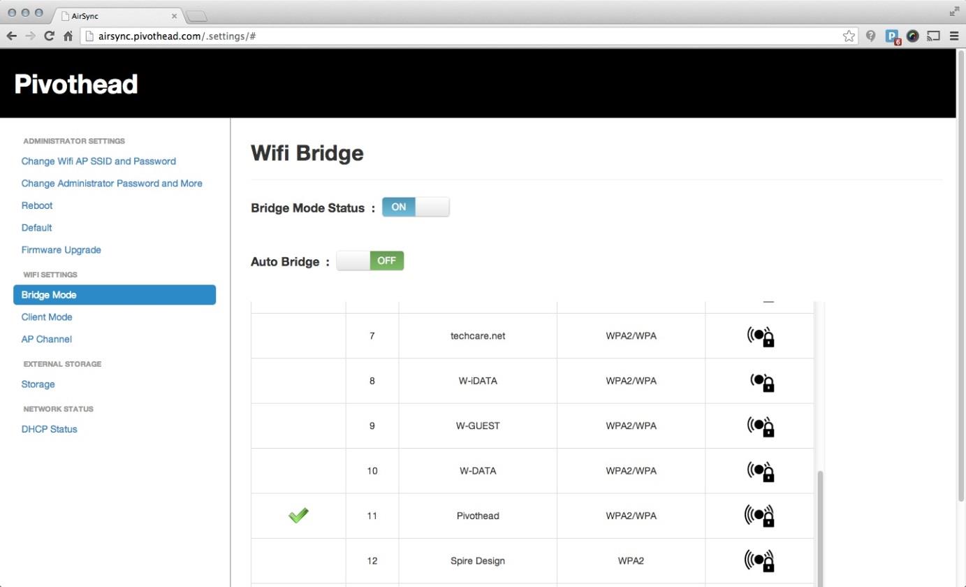
Task: Click row number 11 cell
Action: point(372,516)
